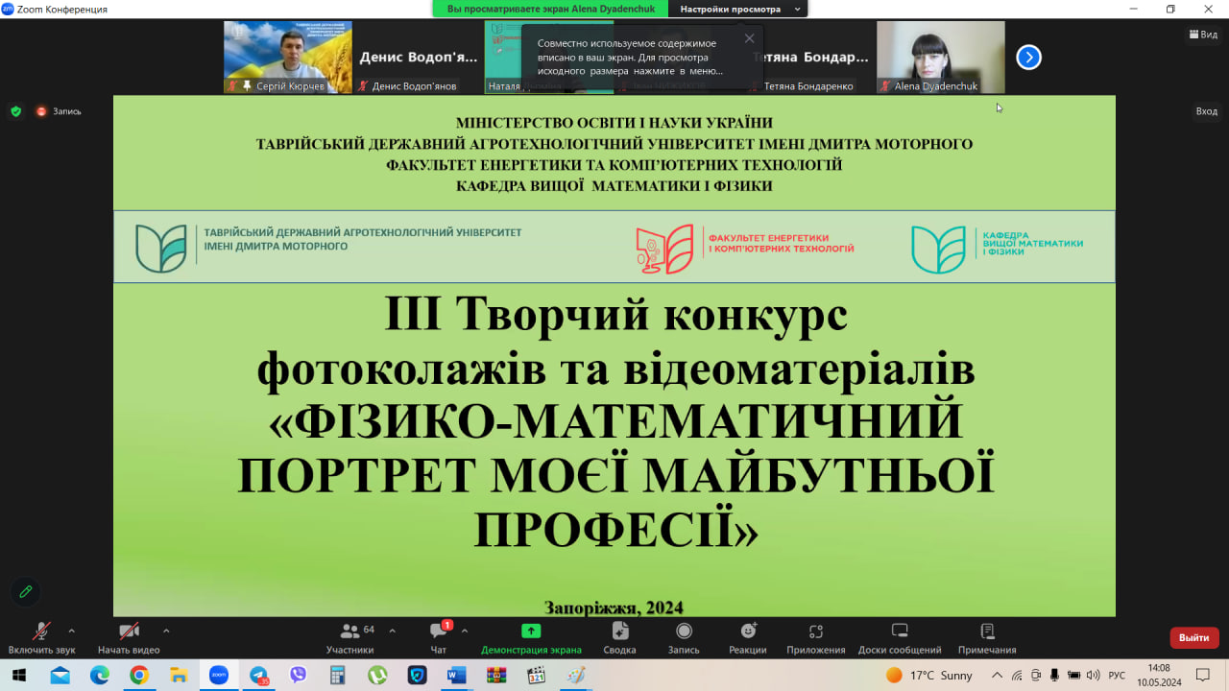Screen dimensions: 1229x691
Task: Open Настройки просмотра view options dropdown
Action: click(737, 9)
